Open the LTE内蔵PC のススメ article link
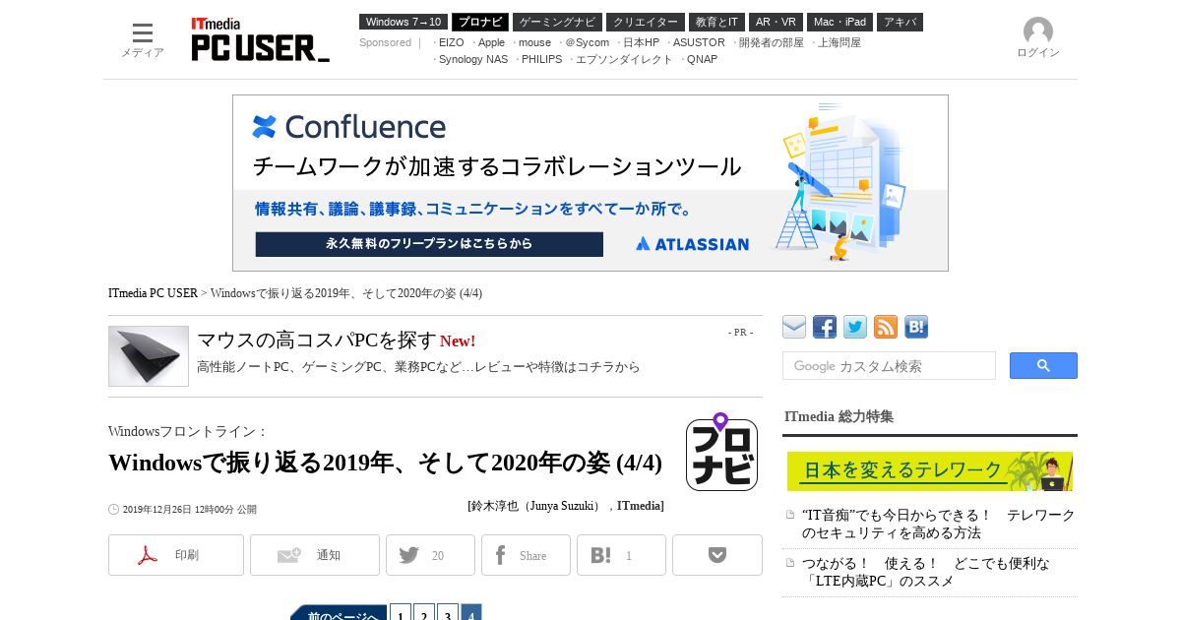This screenshot has width=1181, height=620. coord(926,572)
